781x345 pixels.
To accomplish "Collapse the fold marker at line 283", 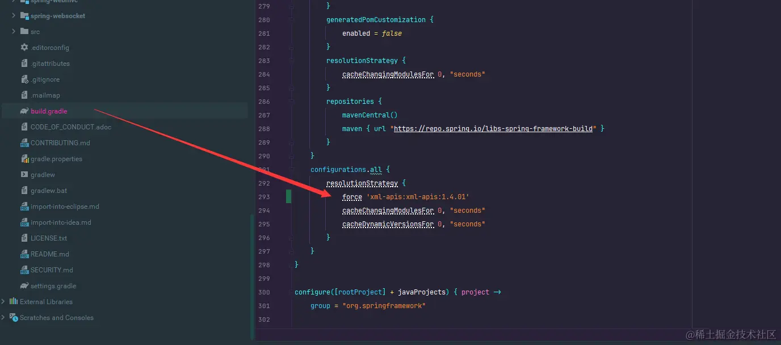I will coord(291,61).
